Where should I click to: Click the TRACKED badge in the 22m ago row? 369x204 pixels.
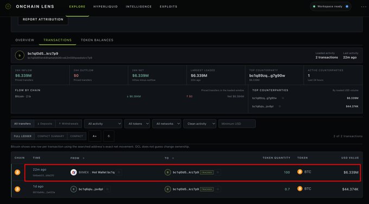point(207,172)
